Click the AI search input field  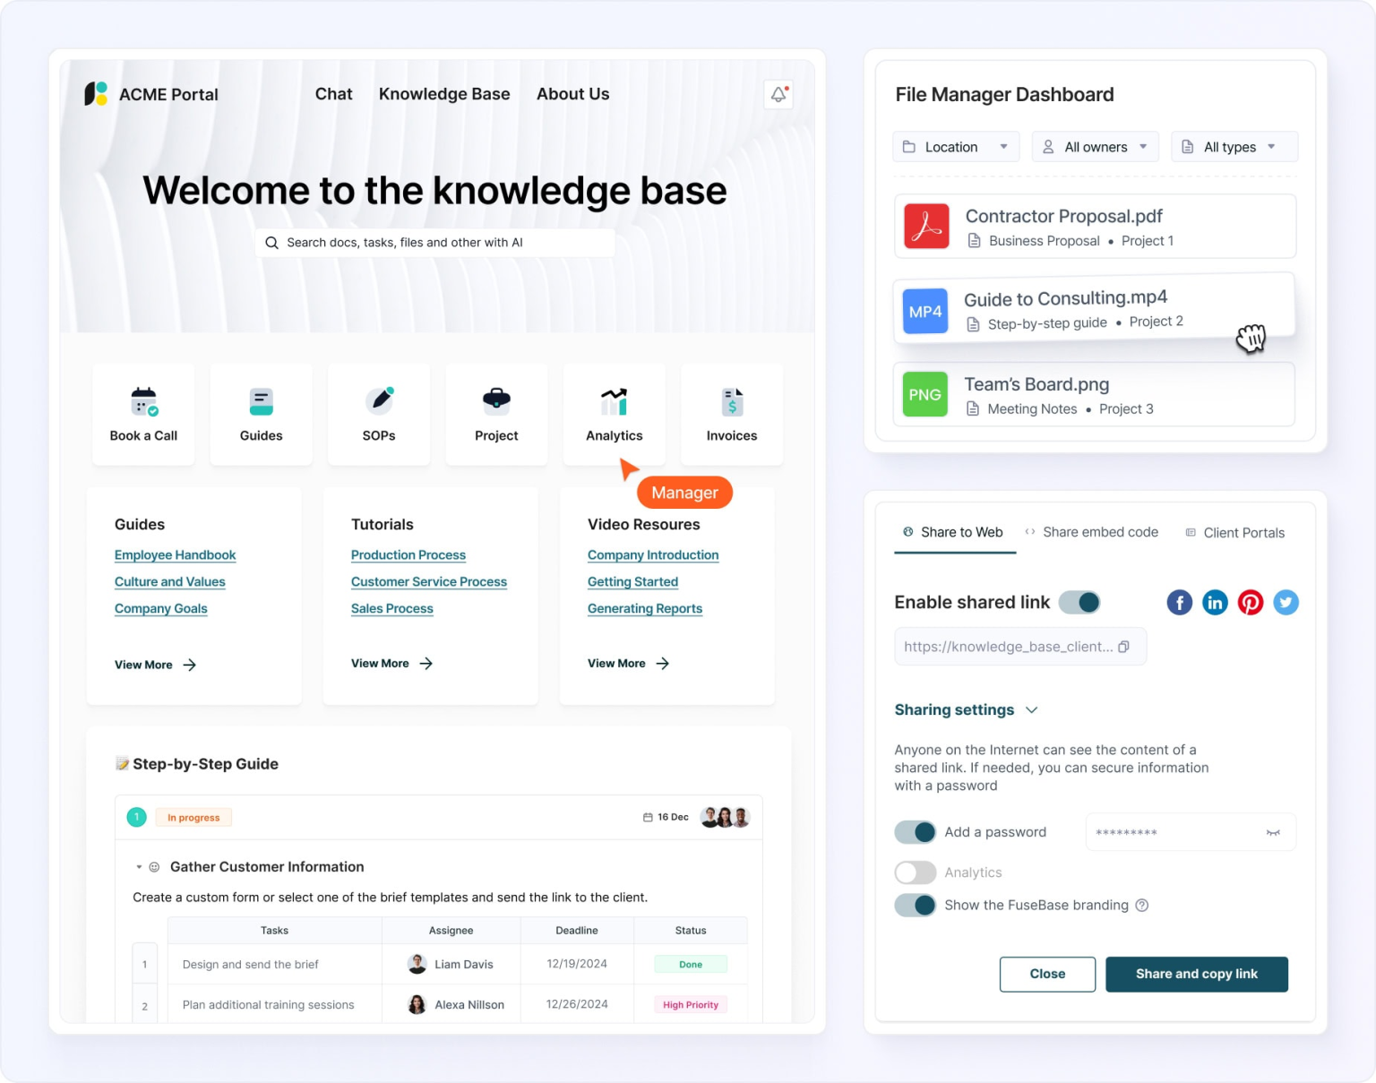tap(434, 242)
